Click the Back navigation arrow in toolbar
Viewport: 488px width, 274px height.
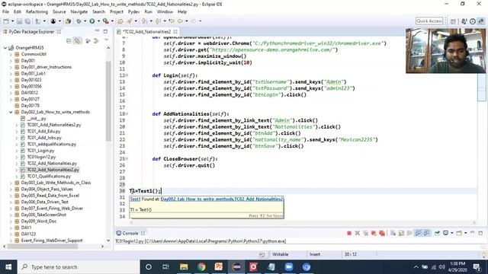tap(180, 21)
